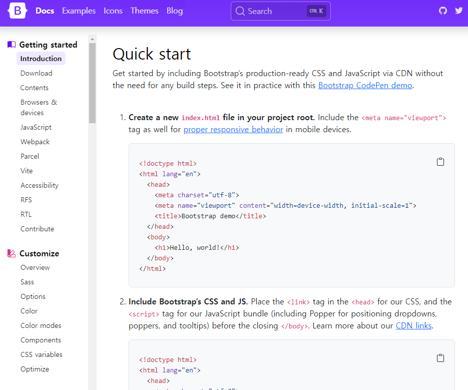Open Overview under Customize
The image size is (468, 390).
coord(35,267)
